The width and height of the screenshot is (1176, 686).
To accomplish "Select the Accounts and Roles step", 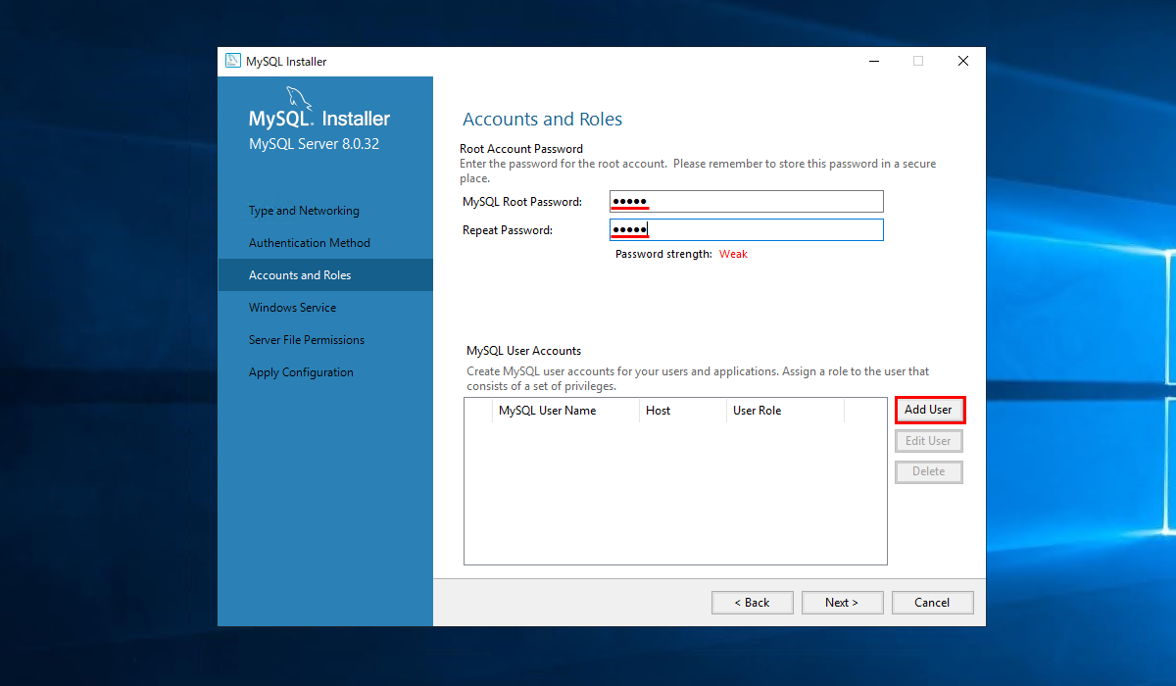I will [x=324, y=275].
